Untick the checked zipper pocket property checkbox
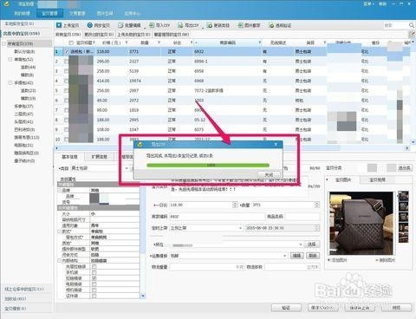Viewport: 416px width, 319px height. pos(94,278)
